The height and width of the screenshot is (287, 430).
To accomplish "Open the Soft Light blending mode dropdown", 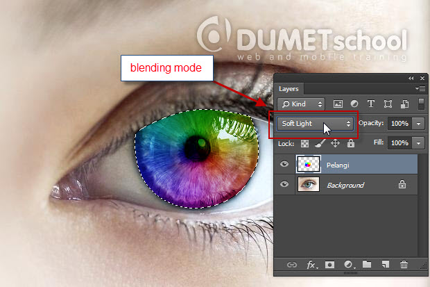I will pos(315,124).
